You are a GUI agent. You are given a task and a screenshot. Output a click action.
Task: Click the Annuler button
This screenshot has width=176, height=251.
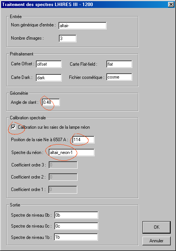pos(156,241)
